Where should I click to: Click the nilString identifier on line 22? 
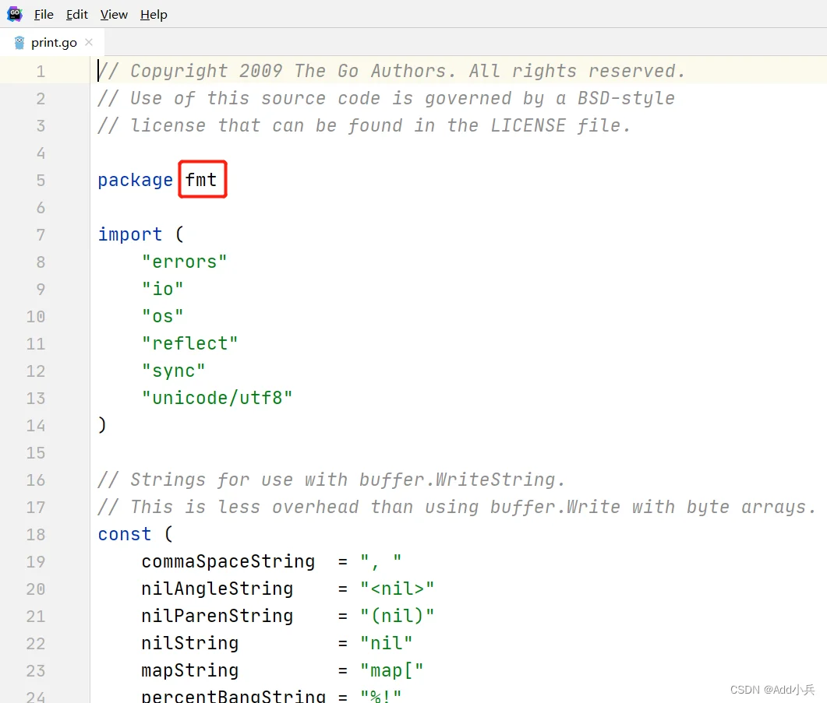point(190,644)
